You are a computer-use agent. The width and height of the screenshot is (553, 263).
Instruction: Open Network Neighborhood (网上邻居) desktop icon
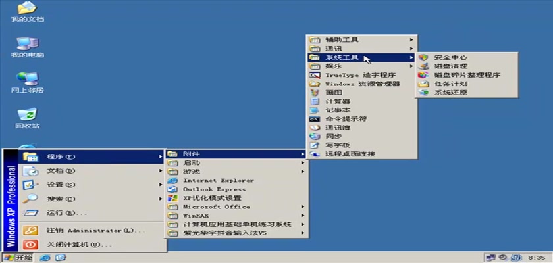click(x=28, y=82)
